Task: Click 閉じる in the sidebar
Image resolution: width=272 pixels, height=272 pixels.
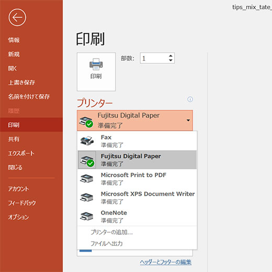Action: click(15, 167)
